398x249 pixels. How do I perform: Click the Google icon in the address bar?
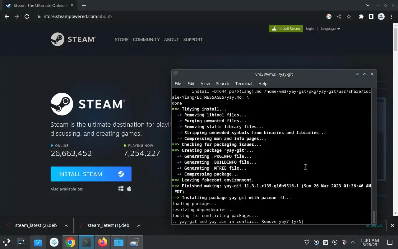click(x=329, y=16)
